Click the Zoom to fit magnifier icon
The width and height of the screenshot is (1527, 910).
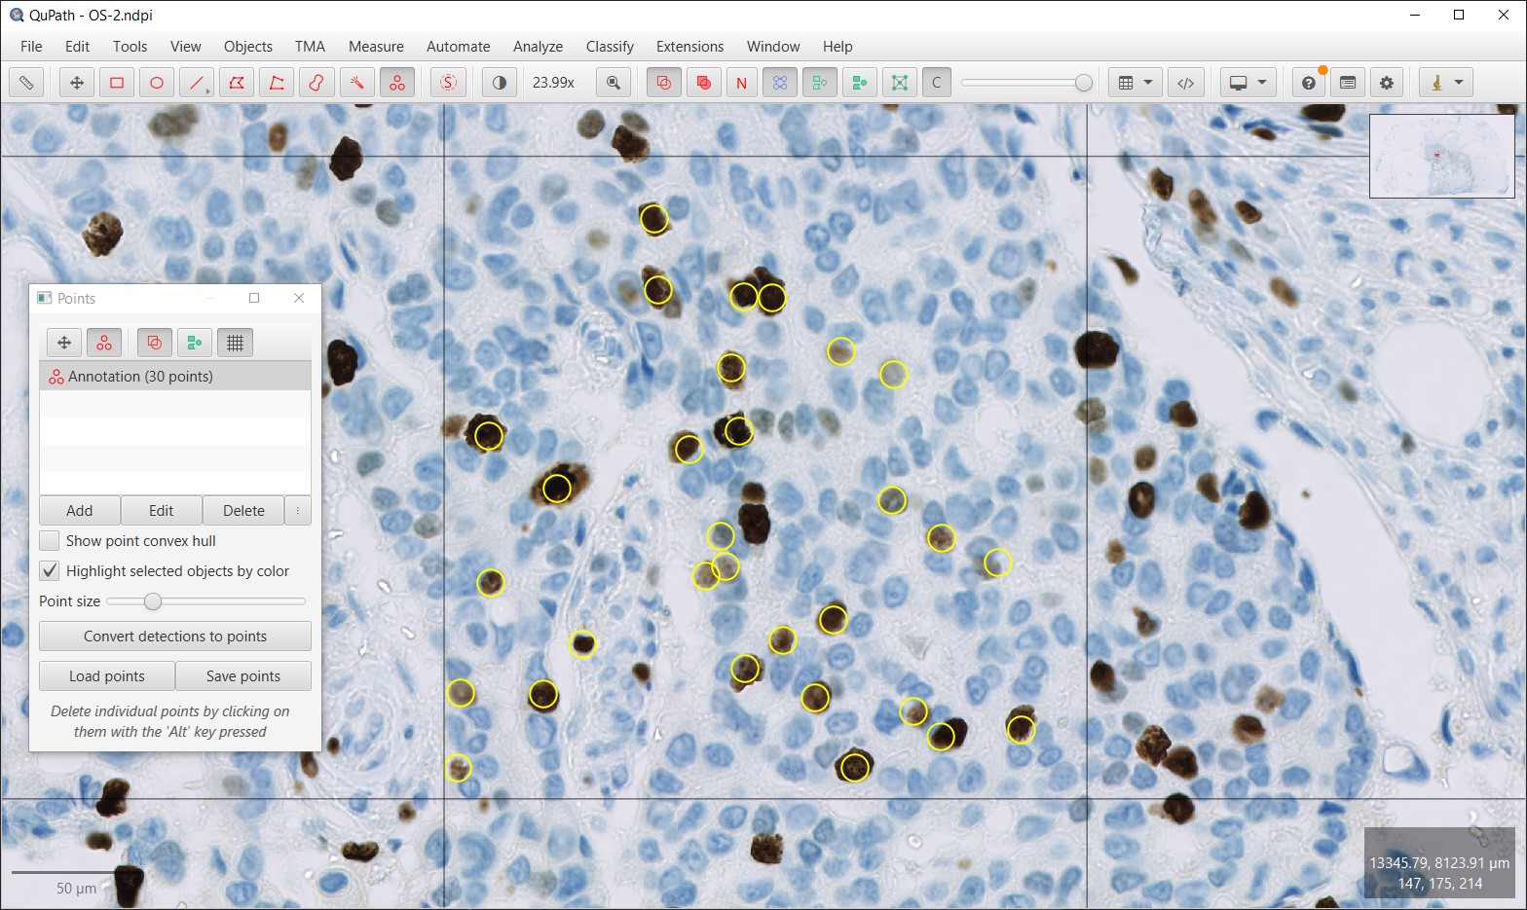tap(614, 83)
